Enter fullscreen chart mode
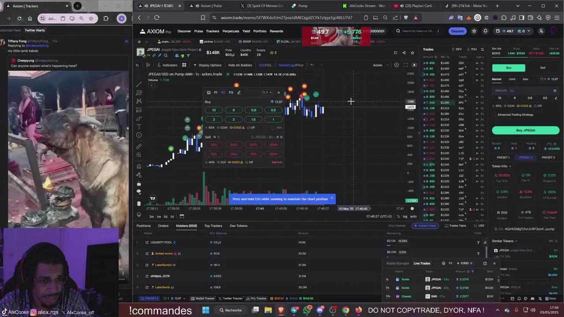The height and width of the screenshot is (317, 564). pyautogui.click(x=405, y=65)
